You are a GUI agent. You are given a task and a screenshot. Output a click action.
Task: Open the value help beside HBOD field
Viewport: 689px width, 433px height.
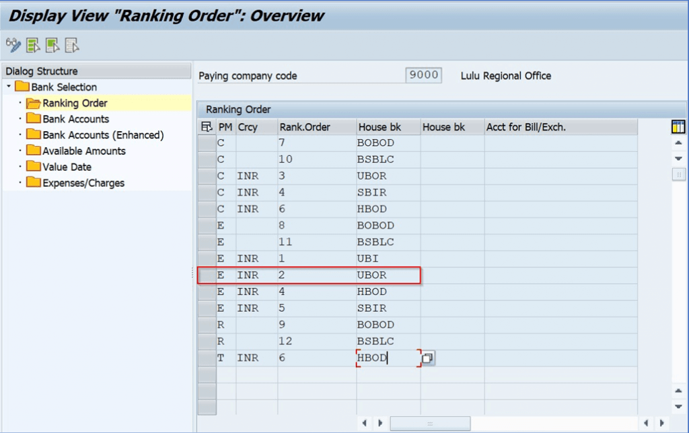(x=427, y=358)
